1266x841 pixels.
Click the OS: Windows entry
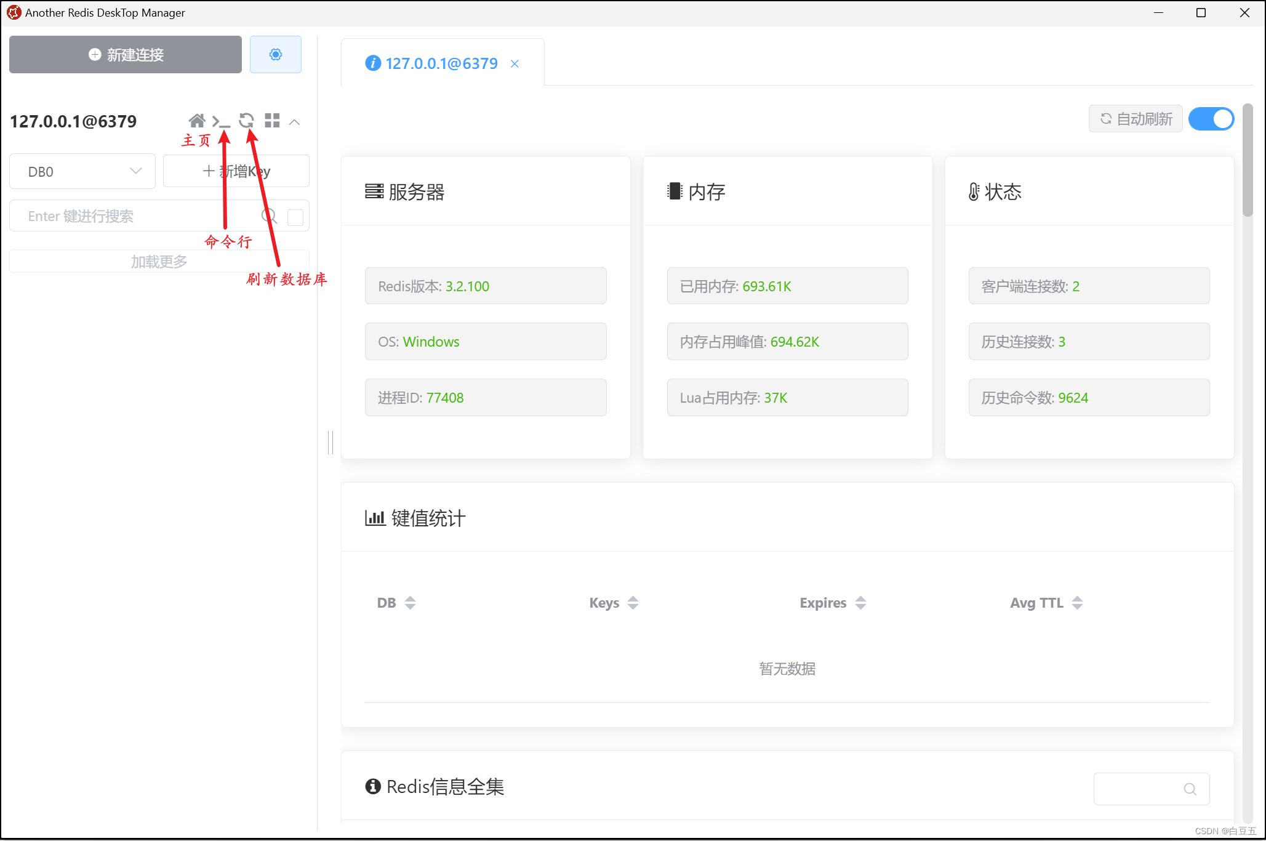[x=486, y=342]
